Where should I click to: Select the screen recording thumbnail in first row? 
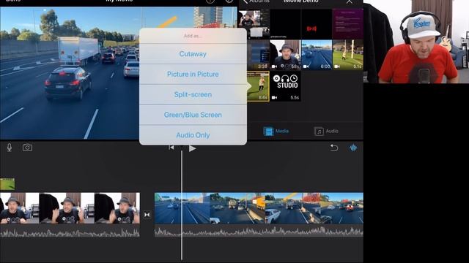(254, 24)
